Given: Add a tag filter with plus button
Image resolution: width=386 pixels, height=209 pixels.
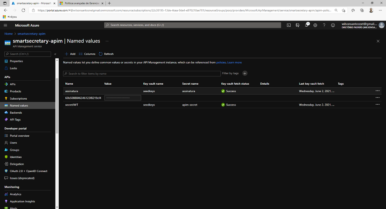Looking at the screenshot, I should click(x=245, y=73).
